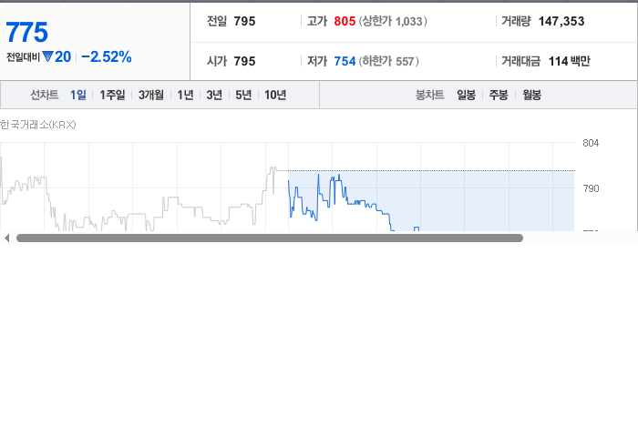This screenshot has height=446, width=638.
Task: Switch chart to 3개월 period
Action: [x=151, y=95]
